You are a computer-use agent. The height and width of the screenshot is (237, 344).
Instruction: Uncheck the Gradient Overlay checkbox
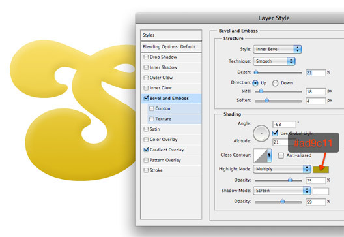(x=146, y=150)
